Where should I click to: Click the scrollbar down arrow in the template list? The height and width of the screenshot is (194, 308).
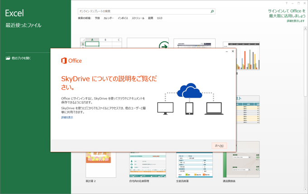(x=305, y=189)
